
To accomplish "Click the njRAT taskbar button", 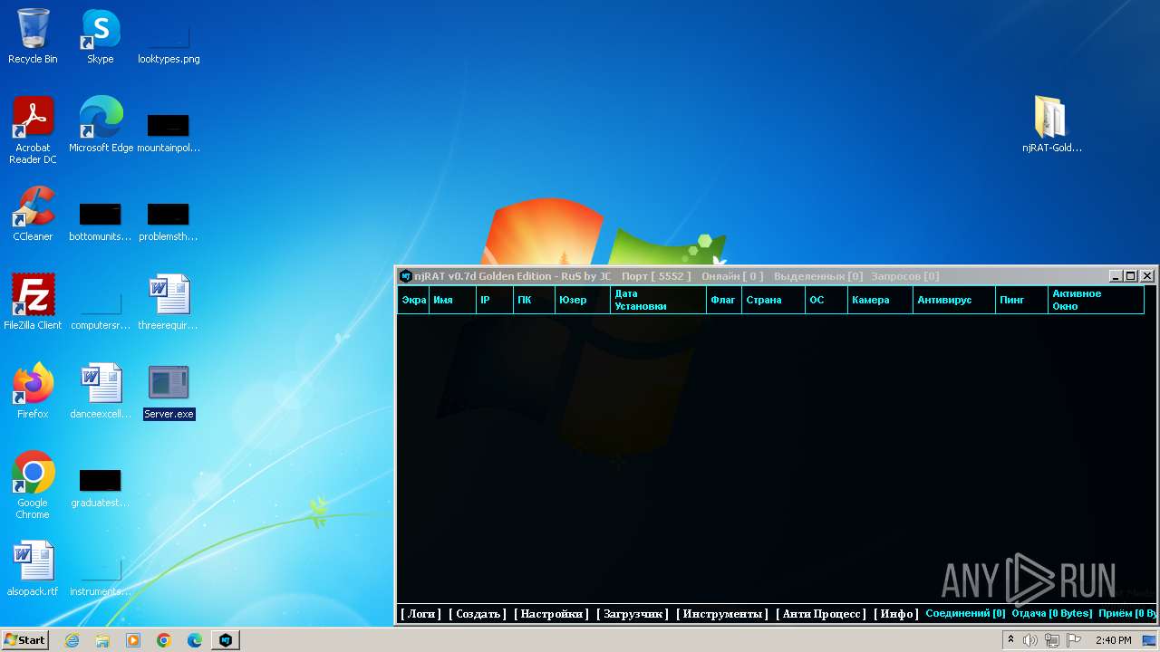I will (x=226, y=640).
